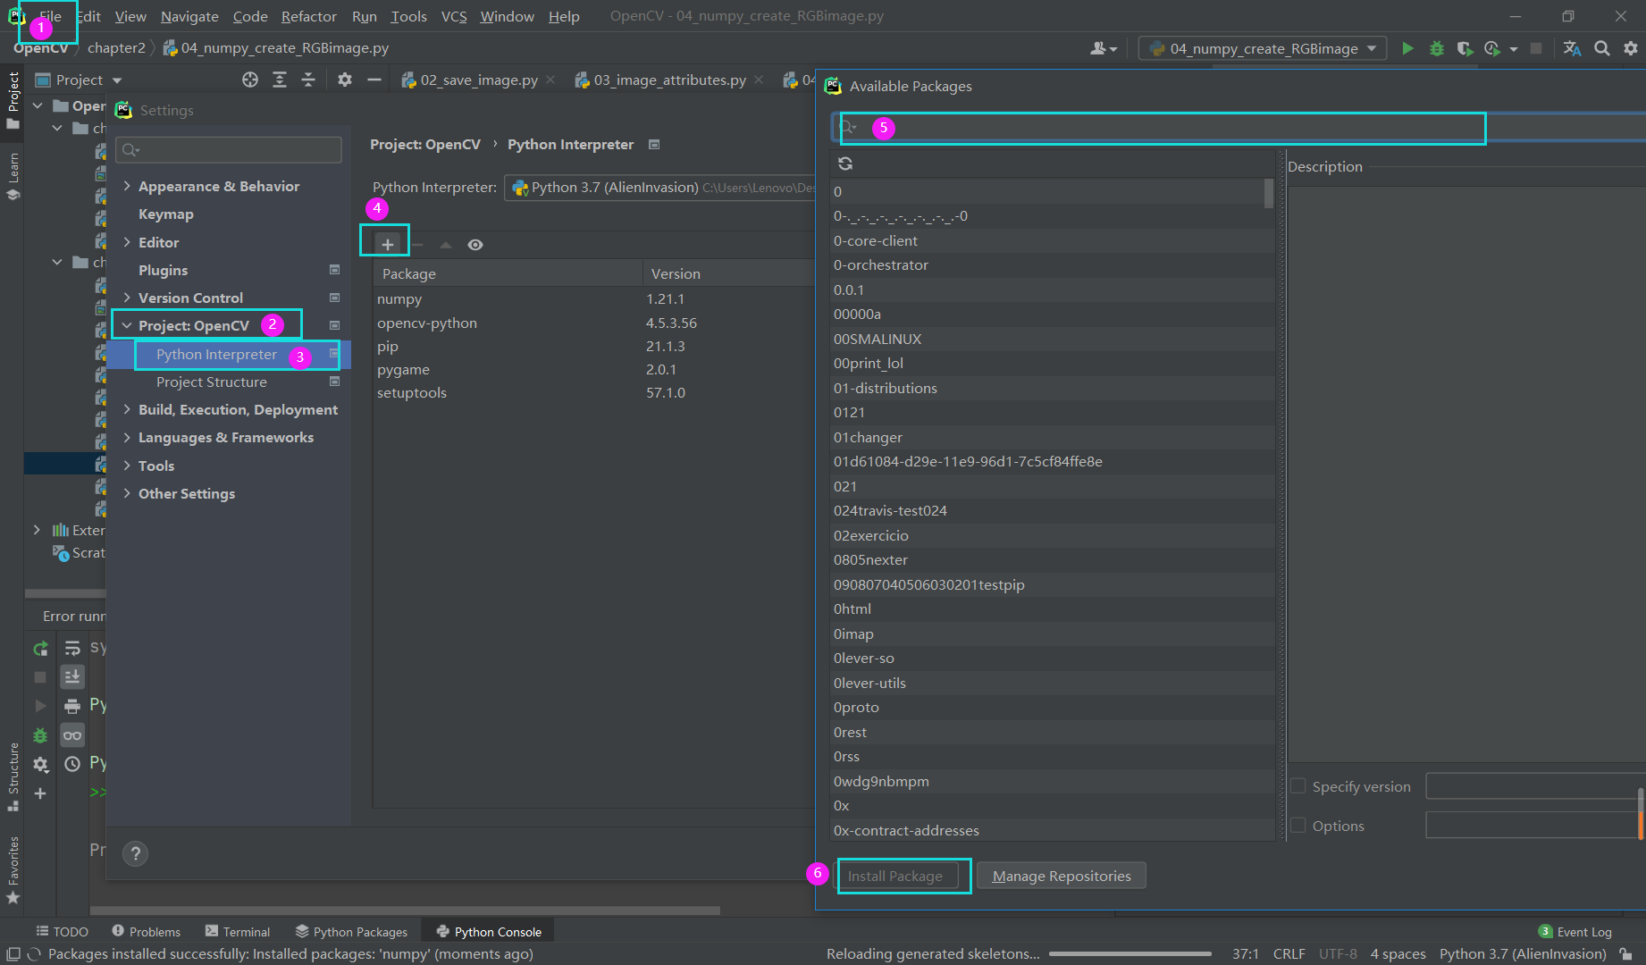
Task: Open the Python Interpreter dropdown
Action: pos(660,188)
